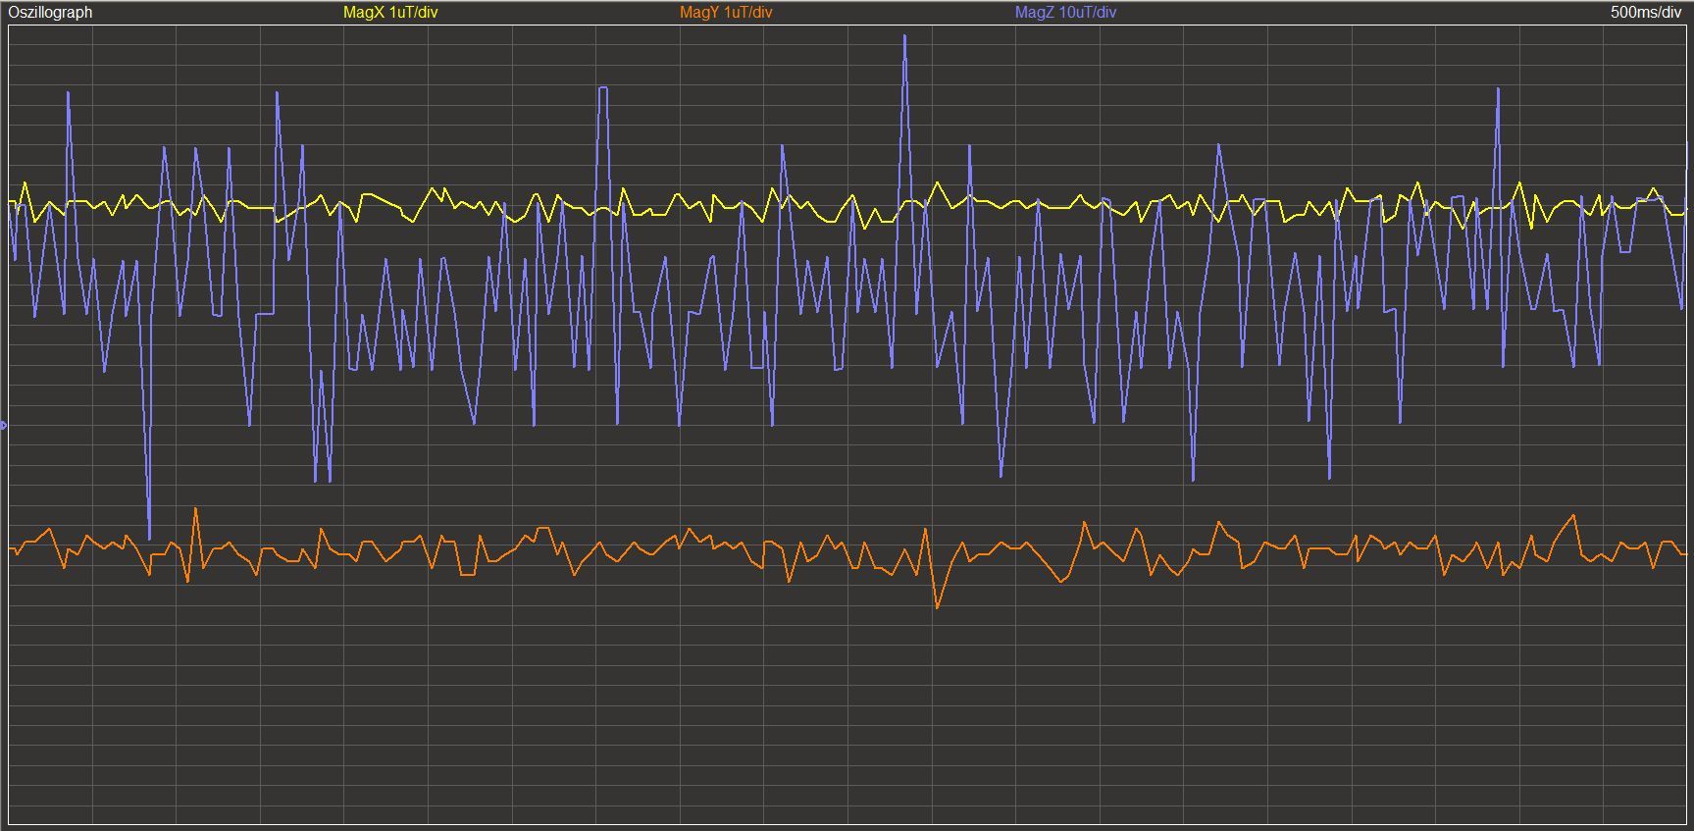Screen dimensions: 1694x831
Task: Click the MagZ level marker on left edge
Action: (x=4, y=425)
